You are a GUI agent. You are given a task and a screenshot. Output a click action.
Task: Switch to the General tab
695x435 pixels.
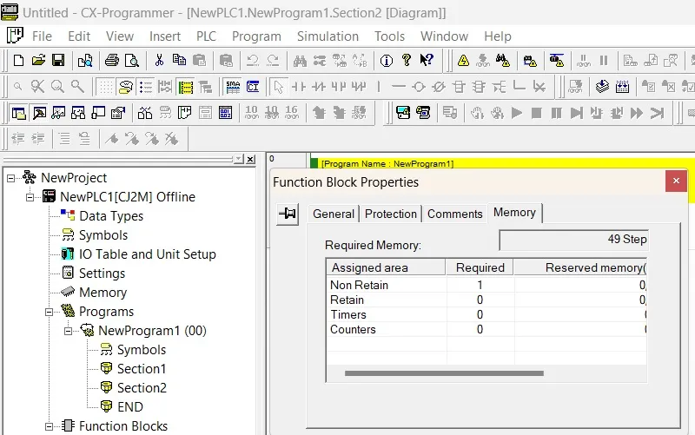pos(334,214)
